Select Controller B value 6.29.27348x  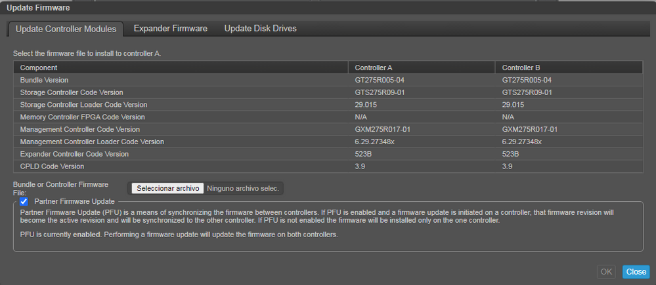pyautogui.click(x=522, y=142)
